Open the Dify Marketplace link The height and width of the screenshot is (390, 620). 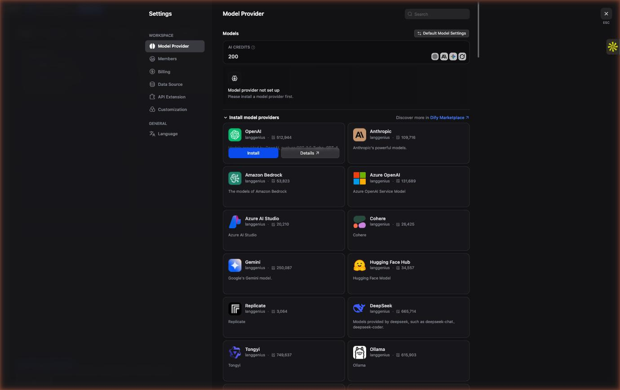(449, 118)
